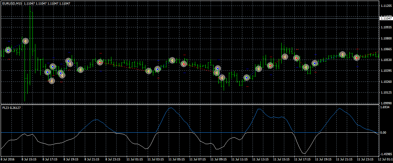The image size is (393, 163).
Task: Click the 8 Jul 2016 date label
Action: click(7, 160)
